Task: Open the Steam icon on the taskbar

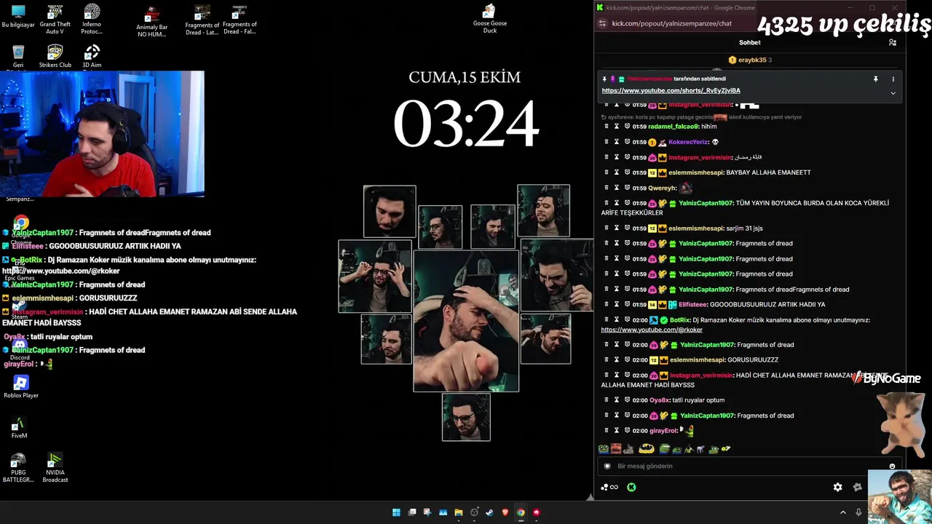Action: click(489, 512)
